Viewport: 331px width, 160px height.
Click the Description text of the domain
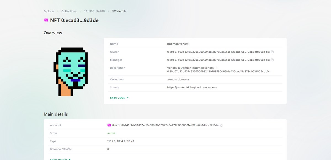coord(218,69)
